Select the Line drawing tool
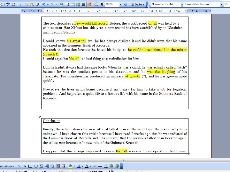Viewport: 230px width, 172px height. coord(19,166)
